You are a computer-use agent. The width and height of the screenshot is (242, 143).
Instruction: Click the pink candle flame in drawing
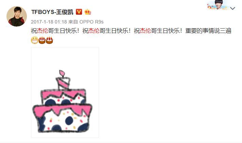[x=62, y=73]
